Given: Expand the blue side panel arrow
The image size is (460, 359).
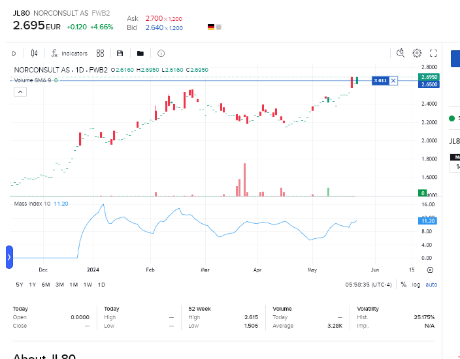Looking at the screenshot, I should (x=9, y=257).
